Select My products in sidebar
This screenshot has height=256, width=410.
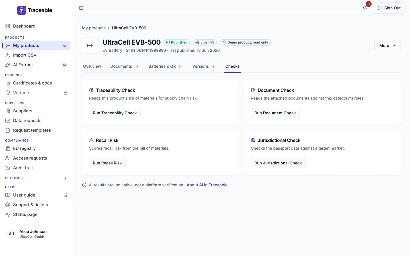36,46
